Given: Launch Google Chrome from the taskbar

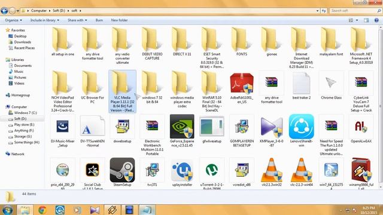Looking at the screenshot, I should 42,210.
